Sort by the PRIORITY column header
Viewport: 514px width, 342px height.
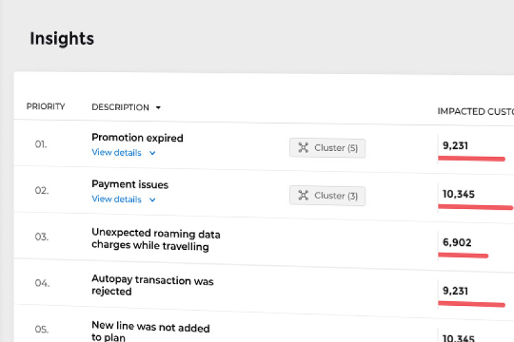[46, 106]
